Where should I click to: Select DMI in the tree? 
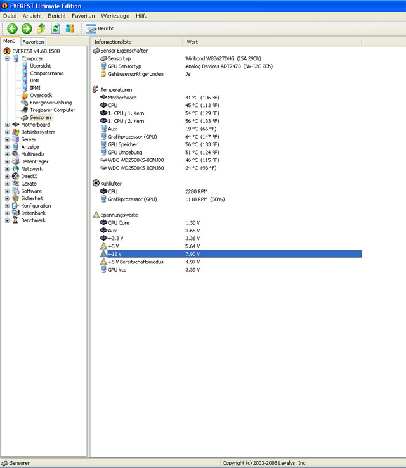point(34,80)
